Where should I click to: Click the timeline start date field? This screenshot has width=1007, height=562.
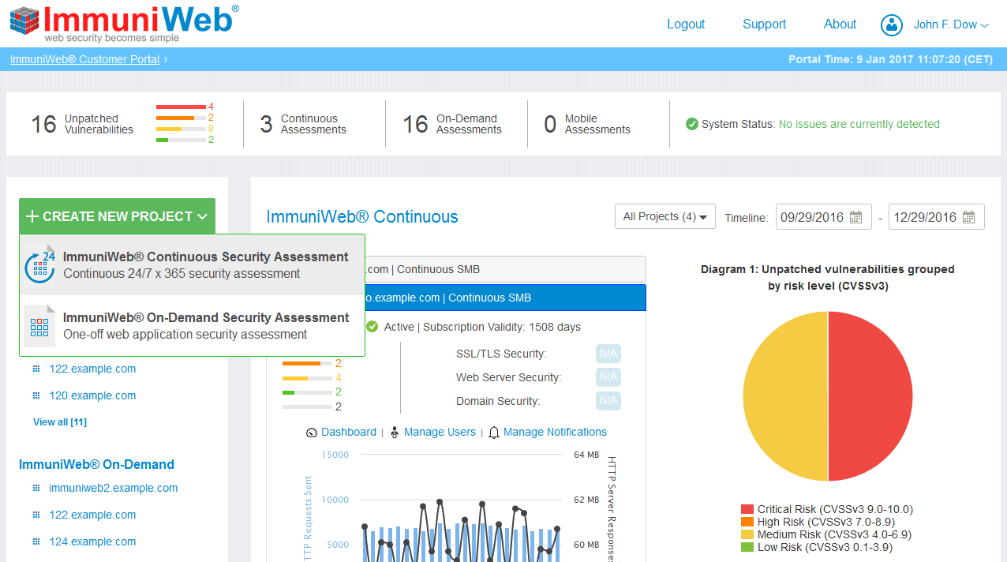coord(812,218)
